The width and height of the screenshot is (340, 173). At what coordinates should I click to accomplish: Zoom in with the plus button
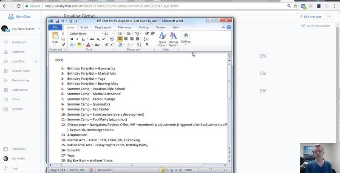pyautogui.click(x=225, y=170)
